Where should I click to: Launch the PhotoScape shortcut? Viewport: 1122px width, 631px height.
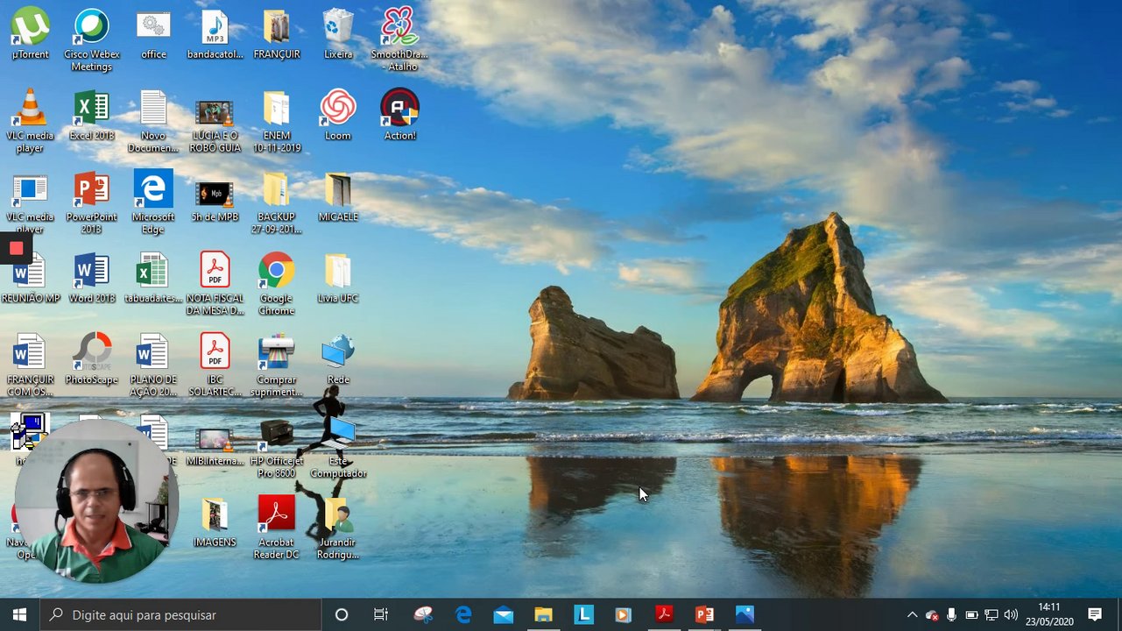pos(92,360)
